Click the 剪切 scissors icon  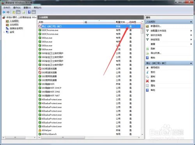tap(147, 72)
